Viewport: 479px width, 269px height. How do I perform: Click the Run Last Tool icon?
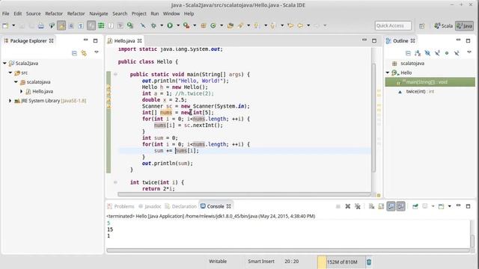(x=186, y=26)
